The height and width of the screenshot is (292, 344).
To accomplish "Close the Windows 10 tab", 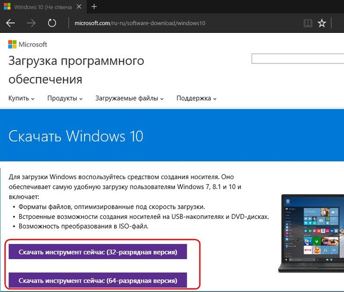I will click(x=78, y=7).
